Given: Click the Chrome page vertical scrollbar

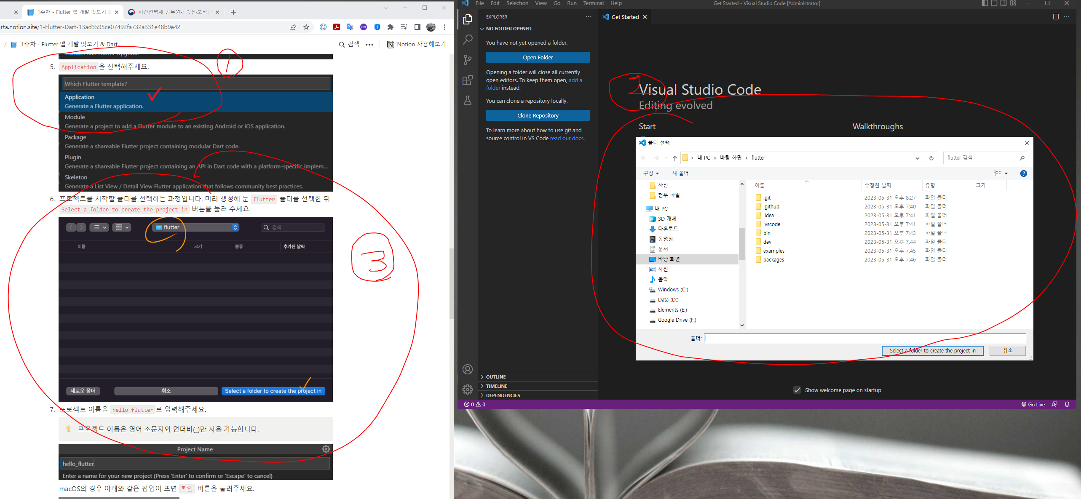Looking at the screenshot, I should tap(451, 284).
